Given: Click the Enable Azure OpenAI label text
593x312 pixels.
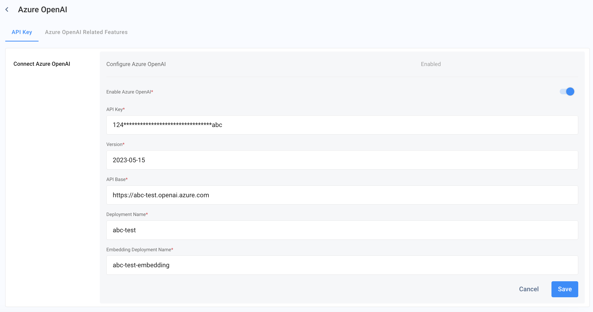Looking at the screenshot, I should click(x=130, y=92).
